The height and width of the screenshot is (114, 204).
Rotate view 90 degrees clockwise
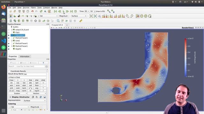point(127,16)
